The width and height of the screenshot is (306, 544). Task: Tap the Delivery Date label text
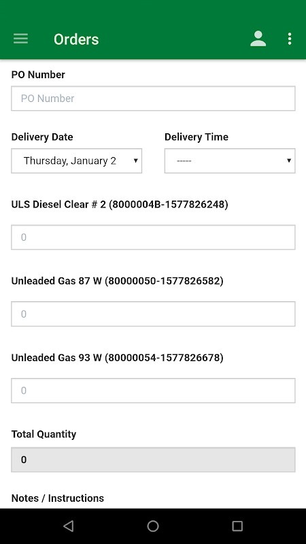point(42,137)
